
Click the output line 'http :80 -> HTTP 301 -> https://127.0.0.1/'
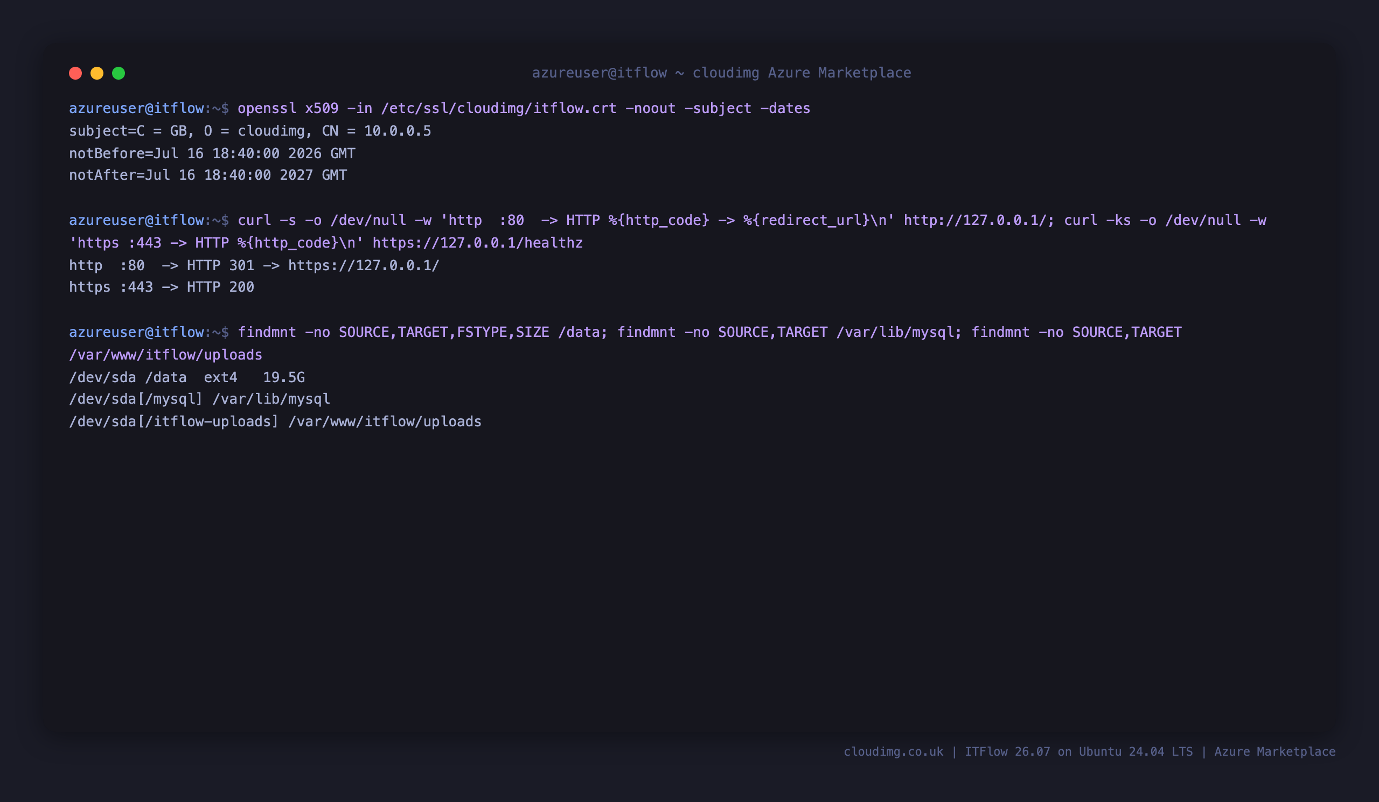point(254,266)
